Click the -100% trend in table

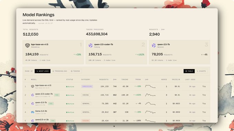[x=137, y=121]
